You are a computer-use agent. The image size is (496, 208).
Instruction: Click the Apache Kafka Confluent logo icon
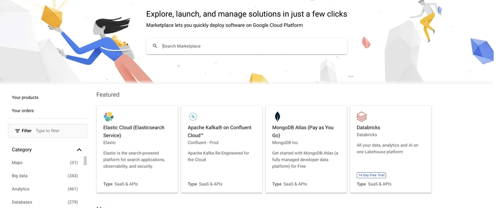tap(193, 117)
